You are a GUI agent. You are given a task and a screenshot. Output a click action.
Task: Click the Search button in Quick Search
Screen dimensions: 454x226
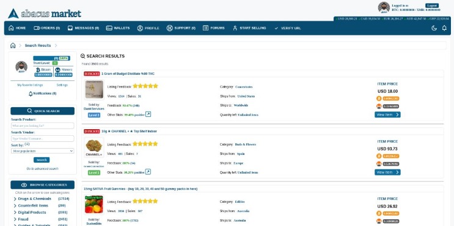(42, 160)
